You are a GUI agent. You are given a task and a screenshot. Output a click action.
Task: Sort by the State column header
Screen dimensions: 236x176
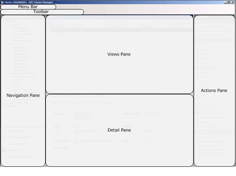[x=92, y=26]
